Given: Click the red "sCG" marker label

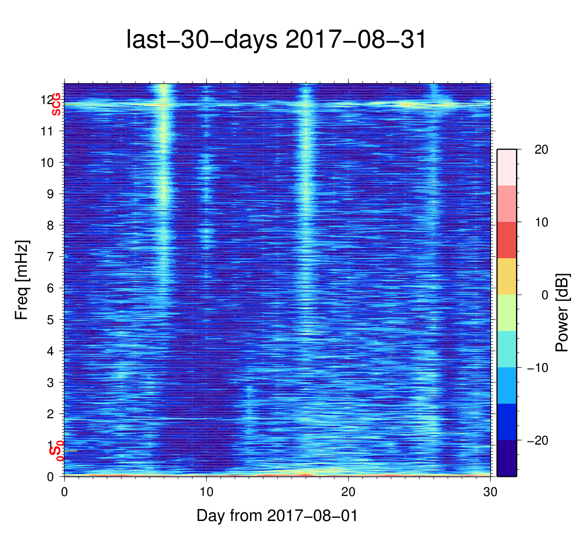Looking at the screenshot, I should 56,104.
